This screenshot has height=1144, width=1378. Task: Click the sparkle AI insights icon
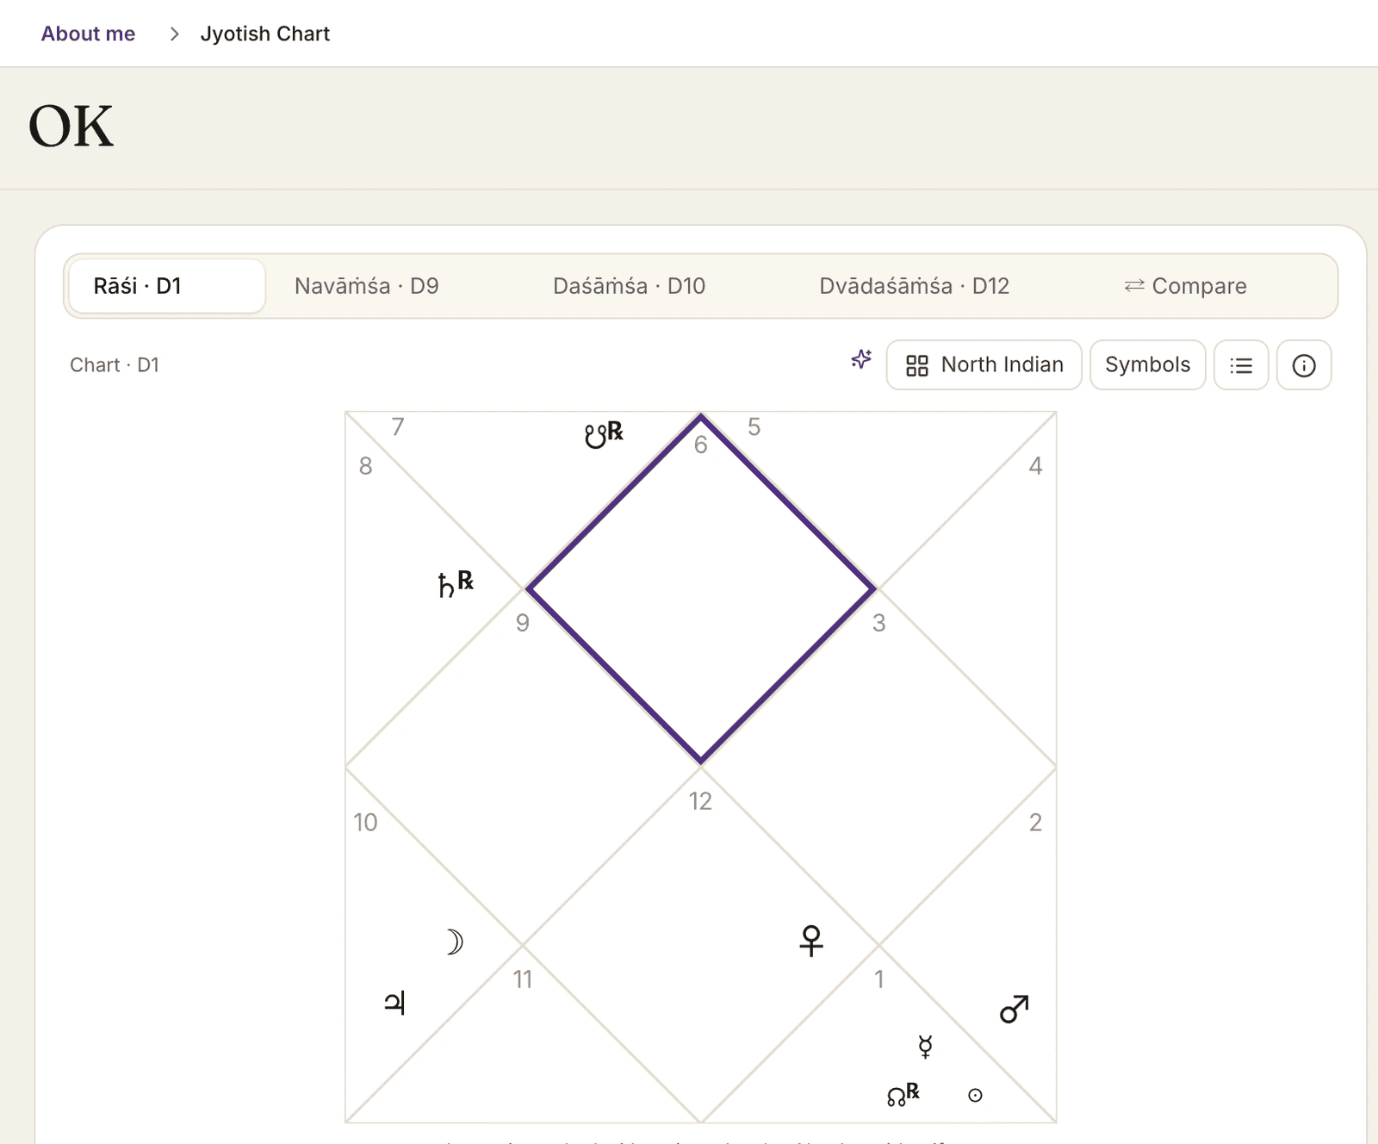pyautogui.click(x=861, y=359)
